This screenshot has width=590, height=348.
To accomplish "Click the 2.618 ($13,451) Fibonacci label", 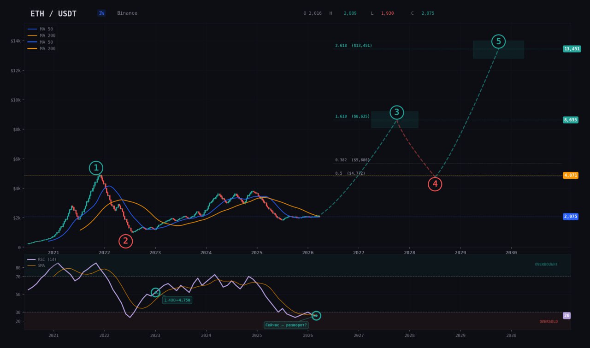I will 354,46.
